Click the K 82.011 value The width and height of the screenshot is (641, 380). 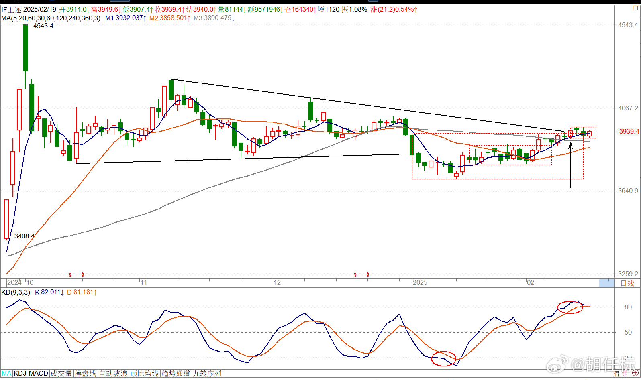click(x=50, y=292)
